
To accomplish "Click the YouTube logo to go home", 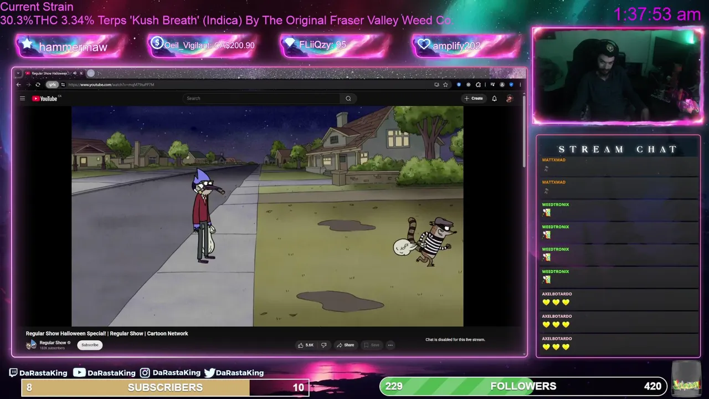I will (x=44, y=99).
